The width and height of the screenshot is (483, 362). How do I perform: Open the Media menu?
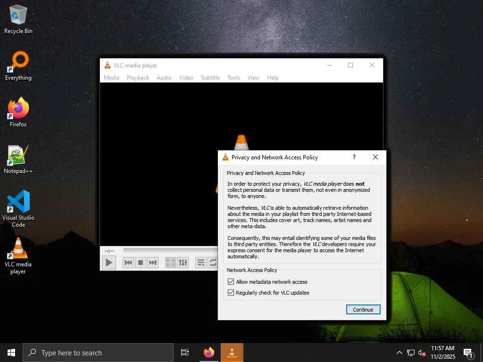pos(111,78)
